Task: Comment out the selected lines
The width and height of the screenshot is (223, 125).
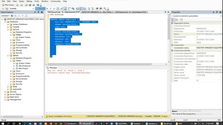Action: tap(89, 9)
